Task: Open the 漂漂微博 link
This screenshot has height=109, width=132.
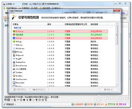Action: (x=110, y=104)
